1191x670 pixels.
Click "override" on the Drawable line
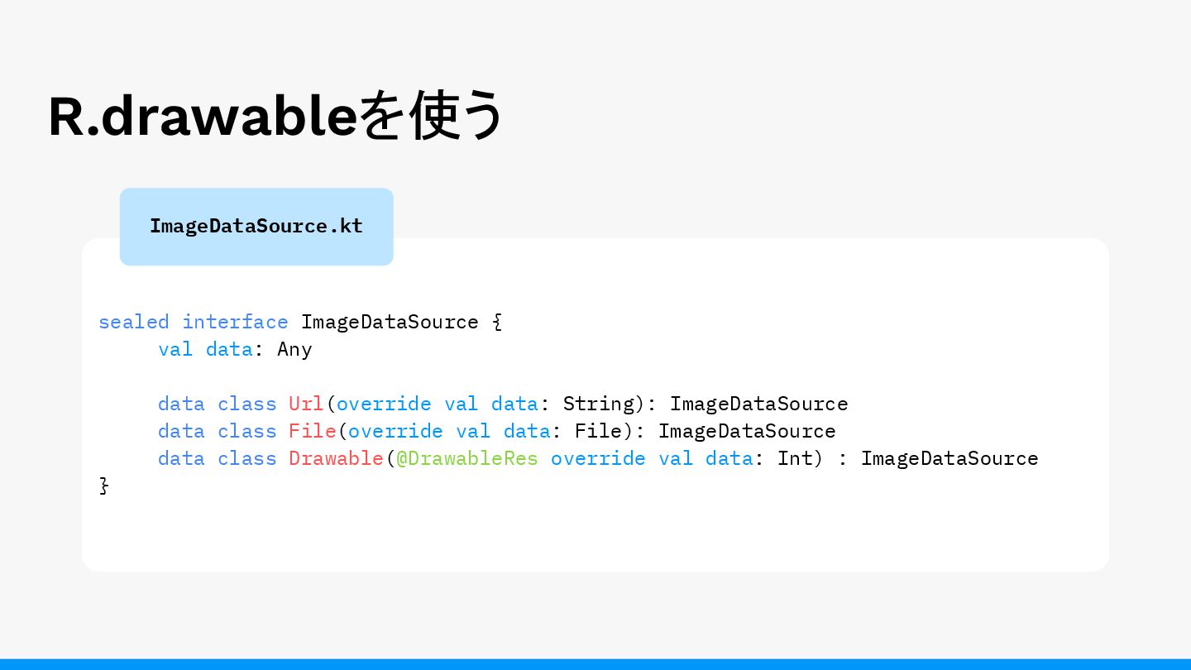598,458
